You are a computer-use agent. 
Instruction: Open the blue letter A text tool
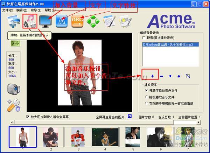point(62,21)
